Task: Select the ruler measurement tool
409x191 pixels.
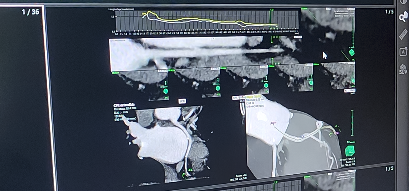Action: [x=403, y=34]
